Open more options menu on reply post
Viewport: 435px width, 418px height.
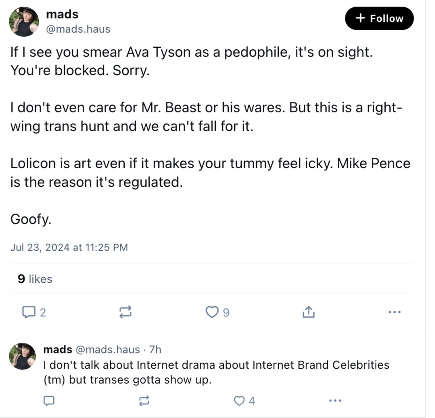click(x=335, y=401)
